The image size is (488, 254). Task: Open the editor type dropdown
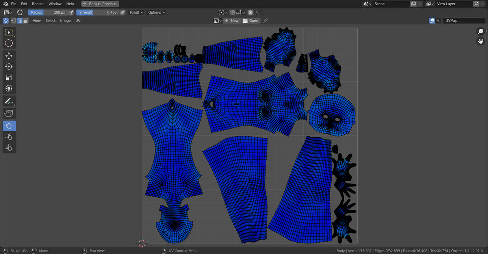[7, 13]
